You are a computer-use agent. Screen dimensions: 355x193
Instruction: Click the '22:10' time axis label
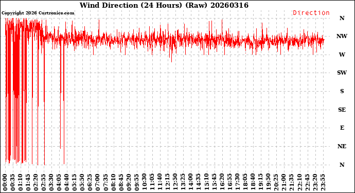pos(299,182)
